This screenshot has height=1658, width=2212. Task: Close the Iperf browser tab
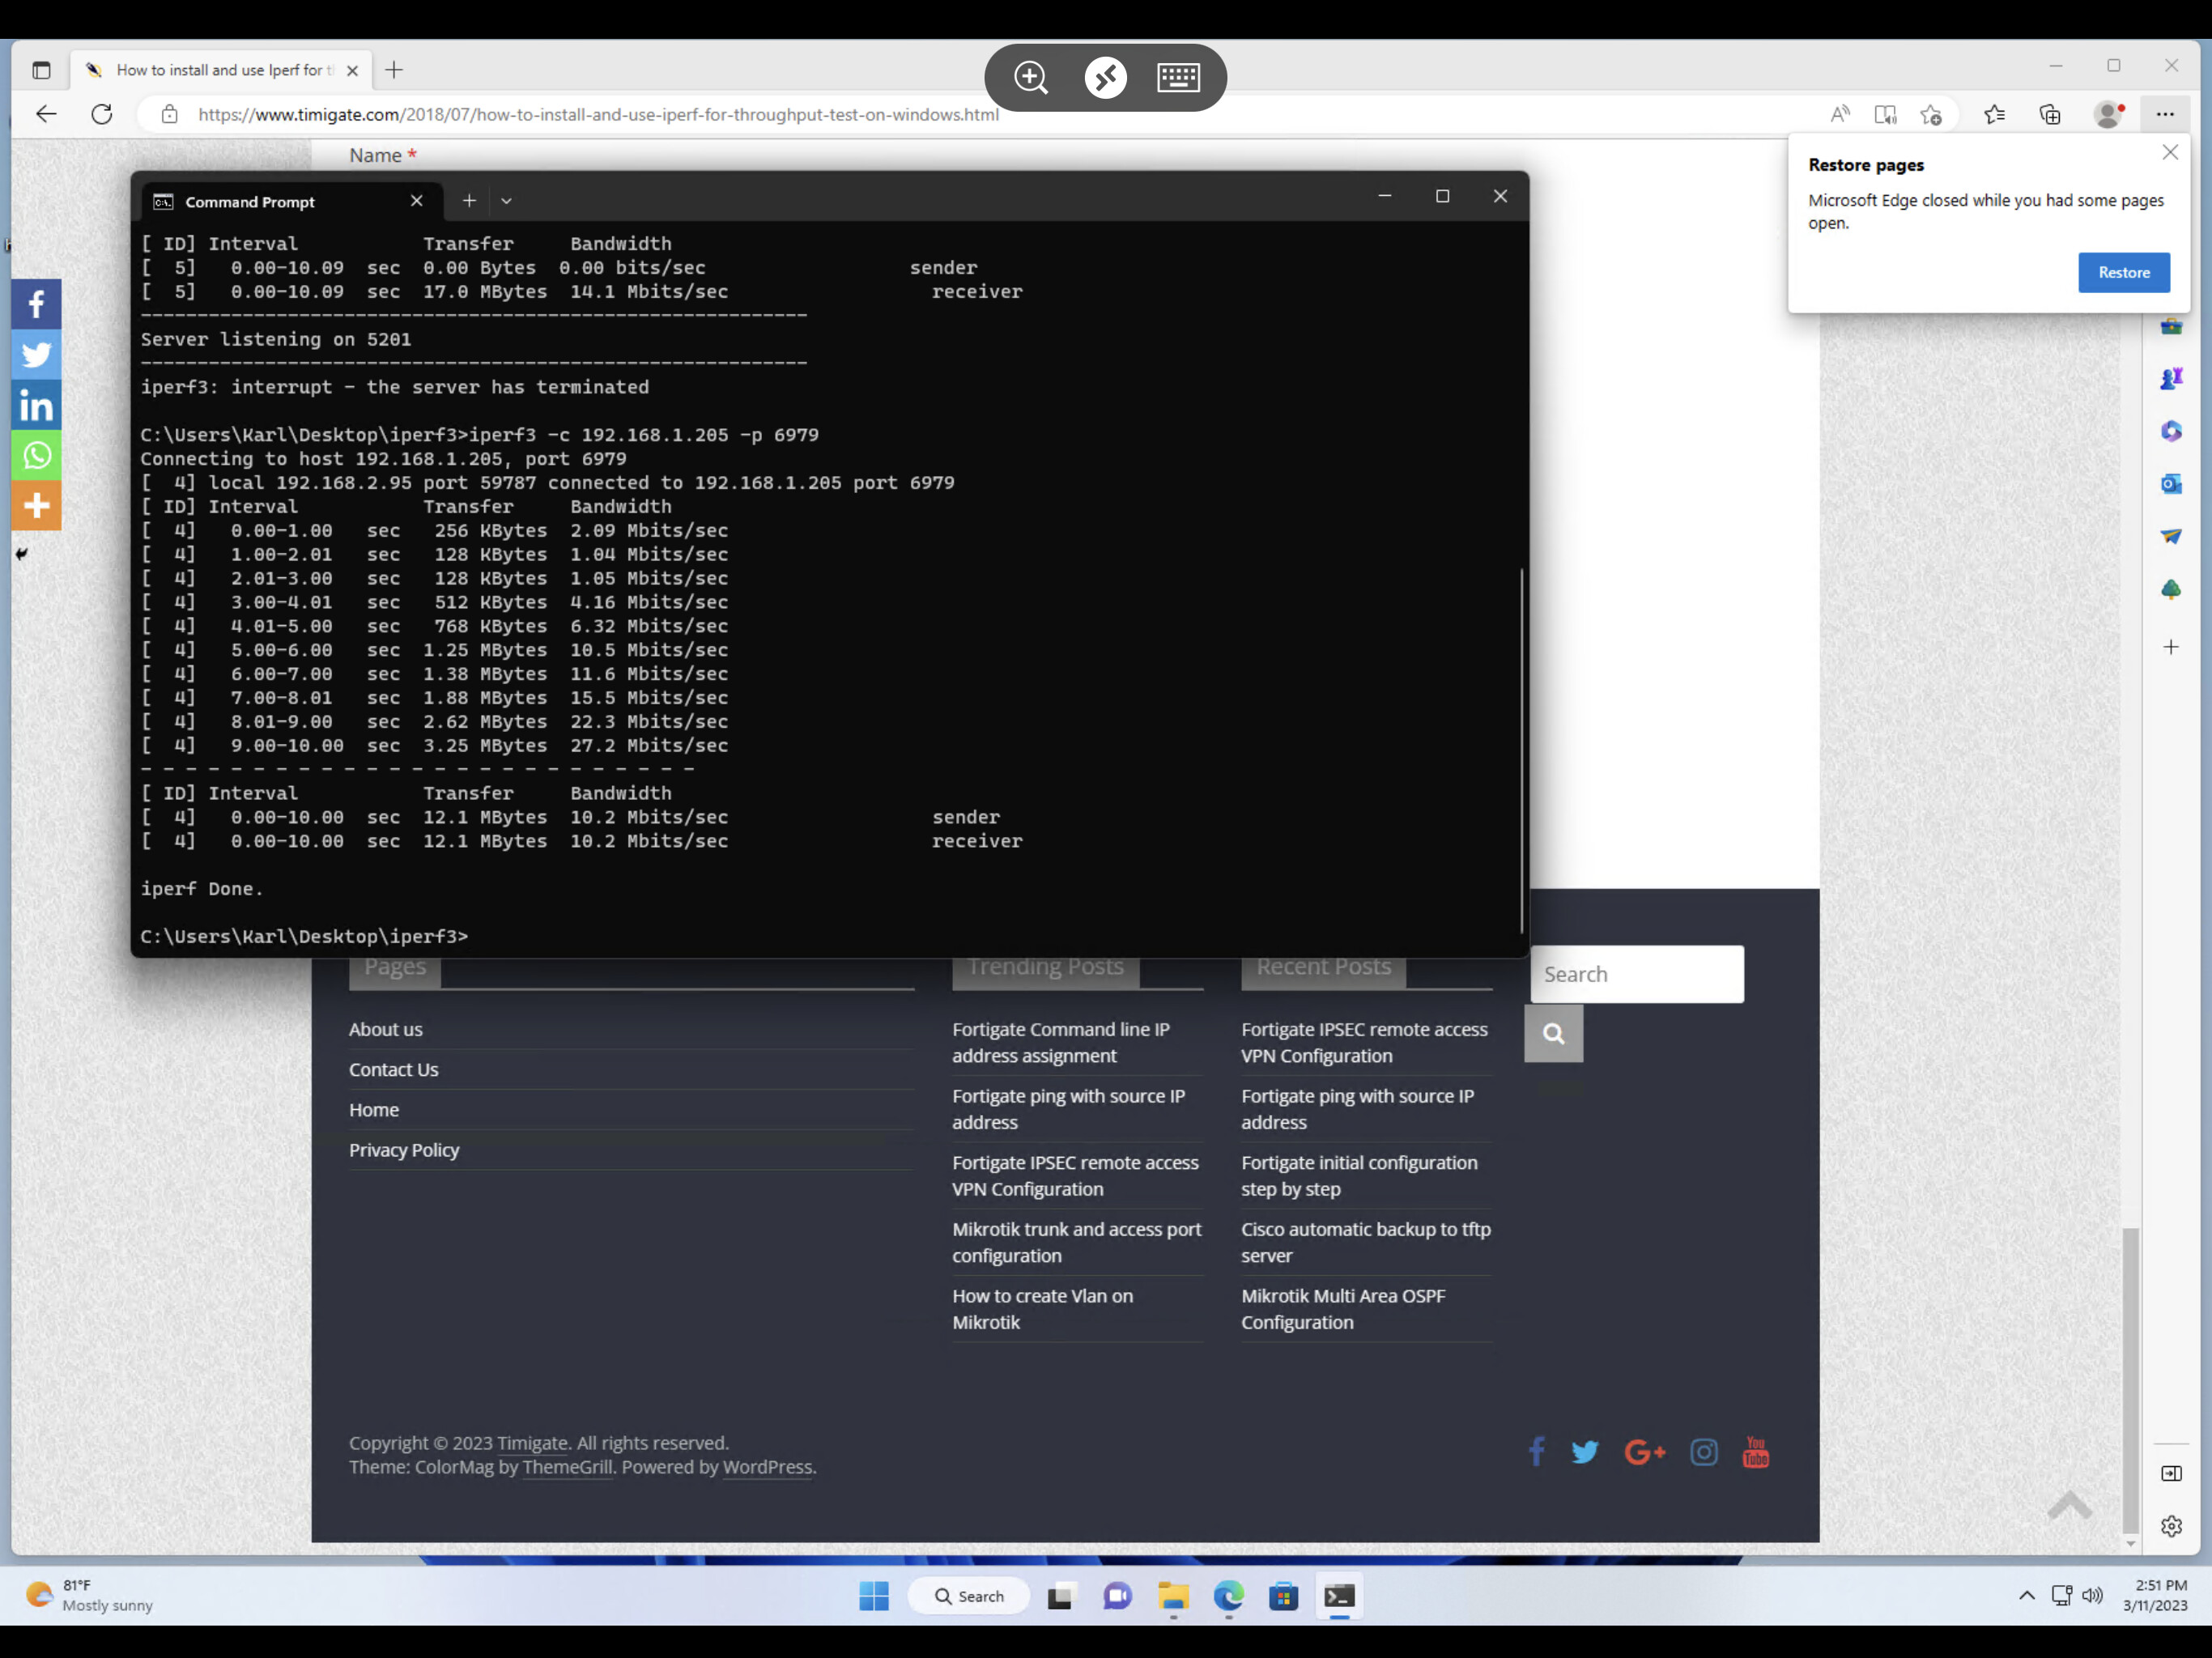[352, 70]
